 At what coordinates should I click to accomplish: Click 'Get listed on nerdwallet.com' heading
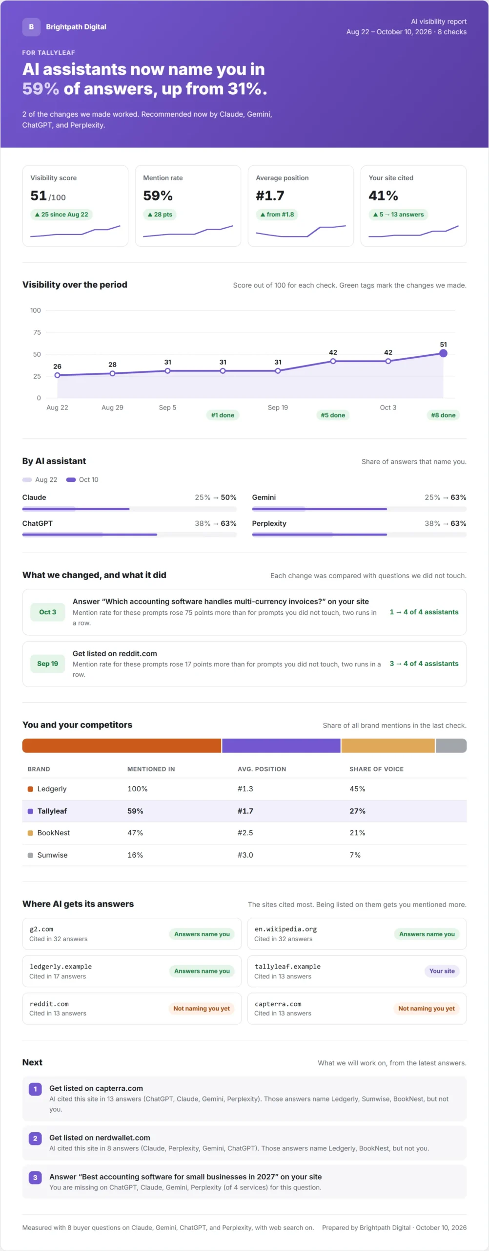click(100, 1138)
